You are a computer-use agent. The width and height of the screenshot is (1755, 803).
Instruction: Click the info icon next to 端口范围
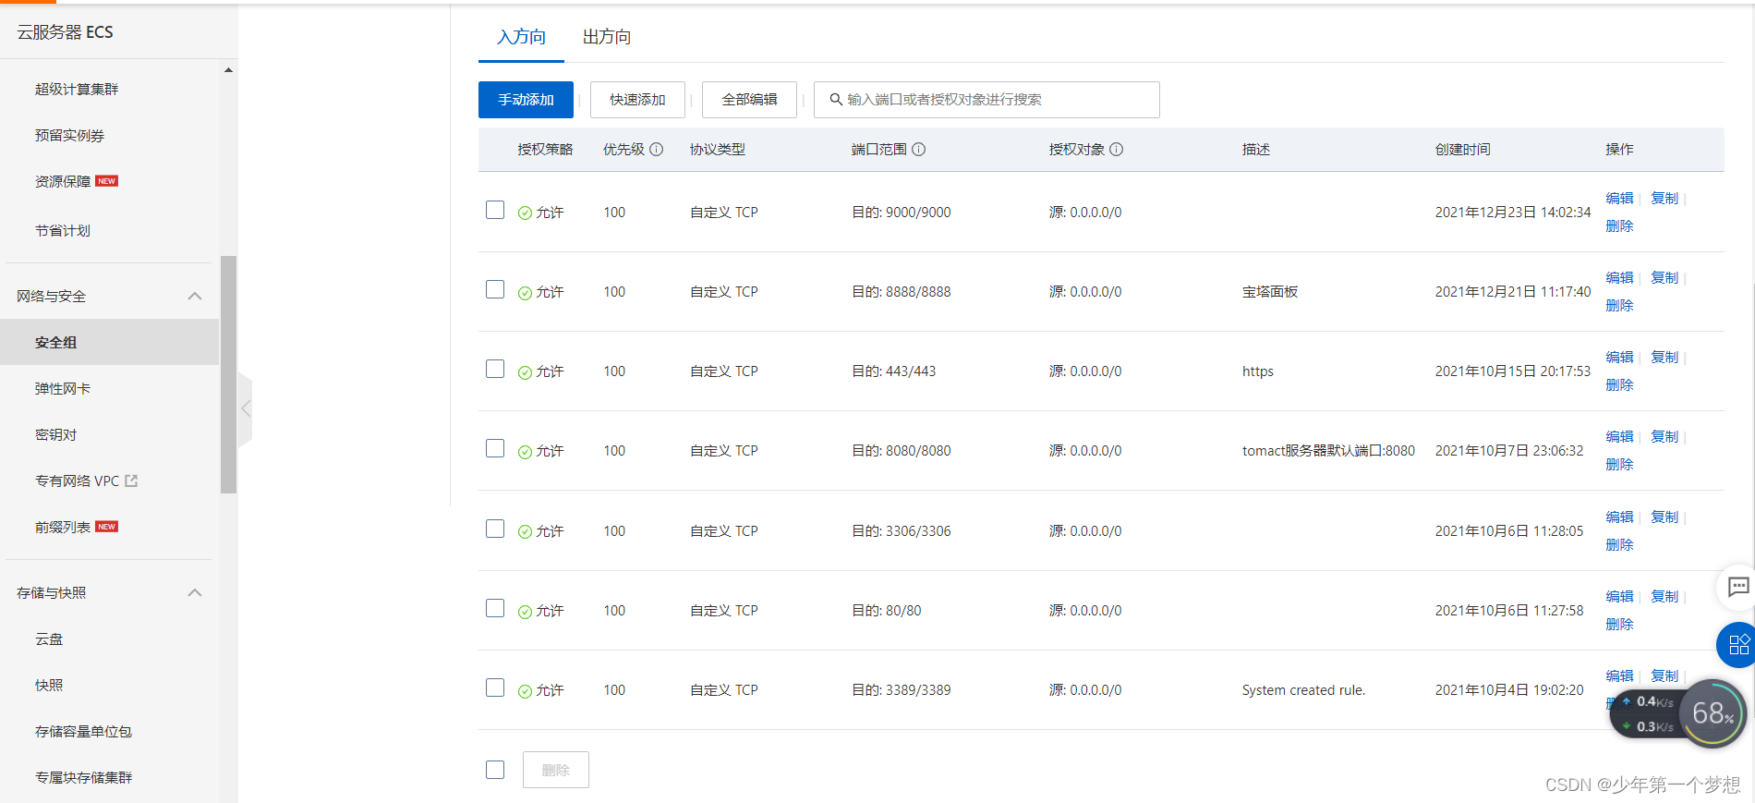pos(918,150)
